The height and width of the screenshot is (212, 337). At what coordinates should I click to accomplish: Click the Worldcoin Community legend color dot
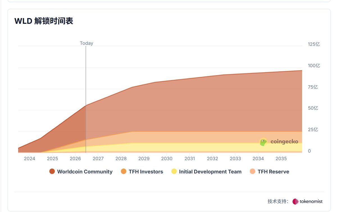(52, 172)
